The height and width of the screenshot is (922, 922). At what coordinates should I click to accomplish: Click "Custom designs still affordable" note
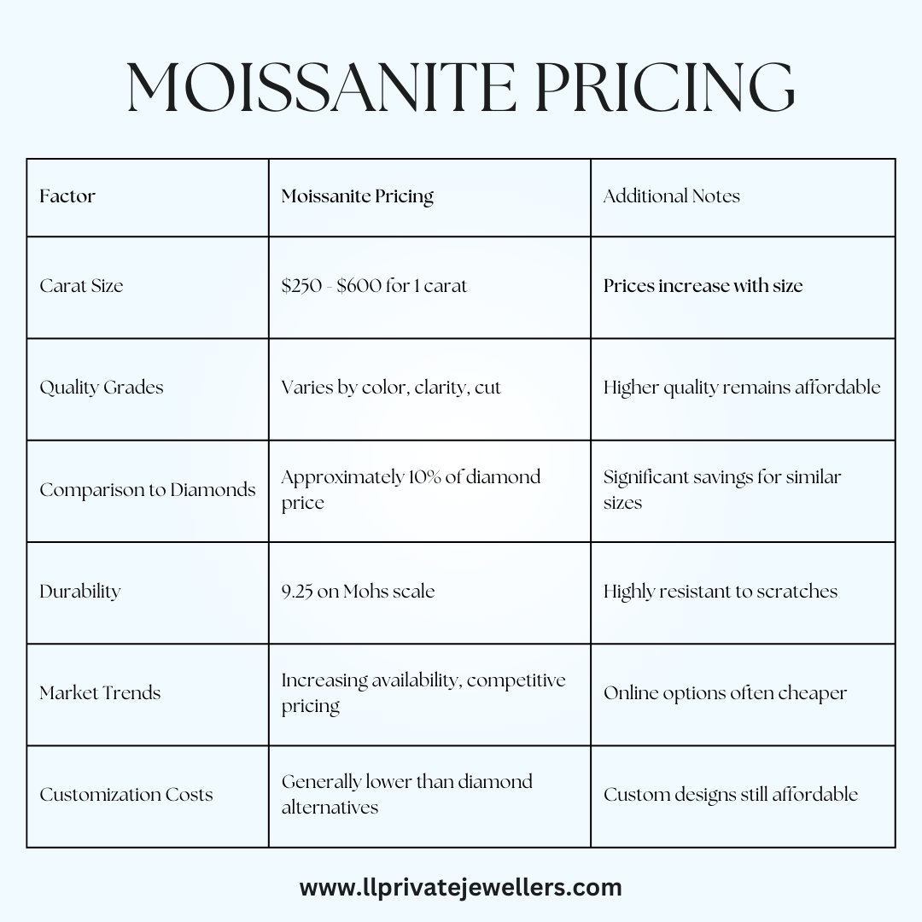(x=730, y=795)
